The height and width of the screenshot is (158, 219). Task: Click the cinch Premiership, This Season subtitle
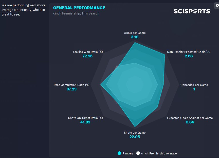(x=76, y=13)
